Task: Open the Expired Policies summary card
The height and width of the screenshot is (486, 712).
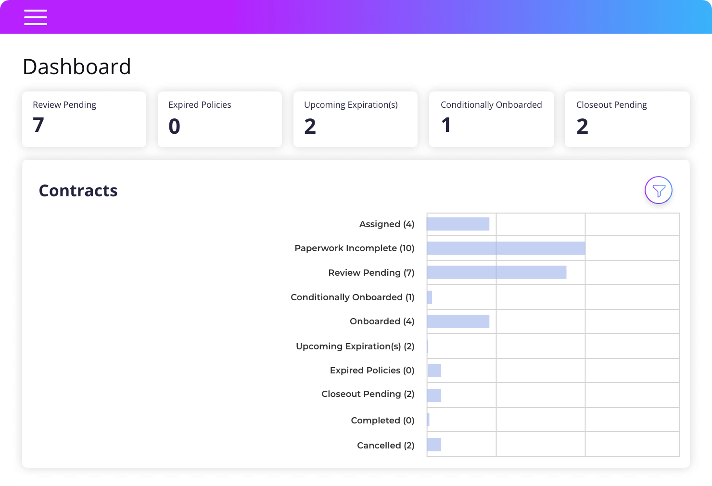Action: click(220, 119)
